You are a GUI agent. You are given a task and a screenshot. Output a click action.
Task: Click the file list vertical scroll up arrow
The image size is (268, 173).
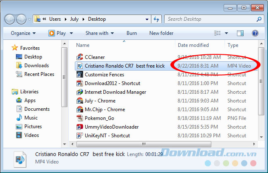(261, 44)
